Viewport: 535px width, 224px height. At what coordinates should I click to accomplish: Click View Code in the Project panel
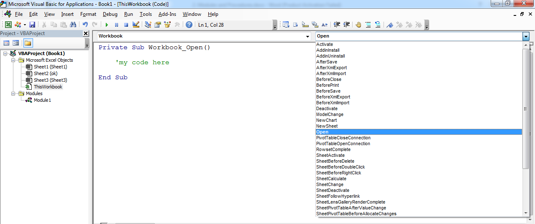coord(6,43)
